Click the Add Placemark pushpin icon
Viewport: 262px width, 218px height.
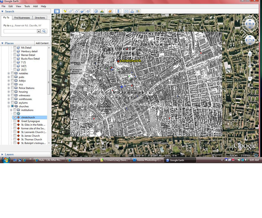pos(65,11)
